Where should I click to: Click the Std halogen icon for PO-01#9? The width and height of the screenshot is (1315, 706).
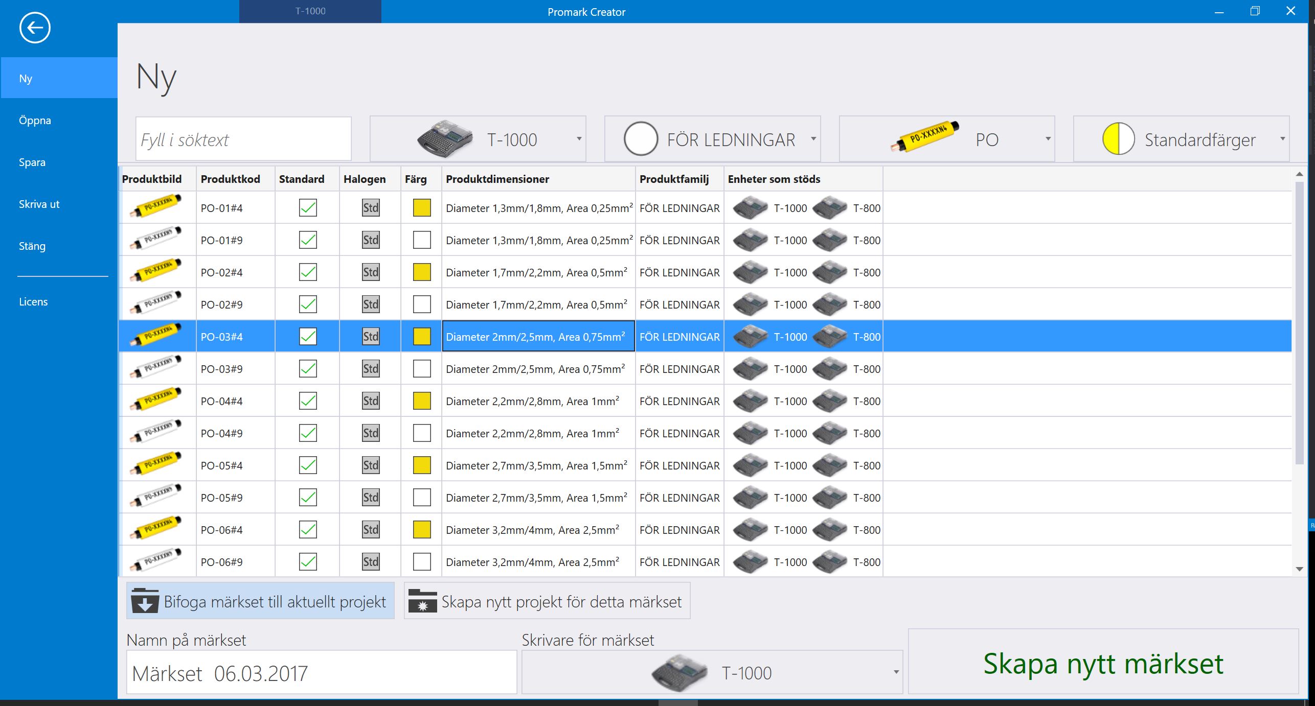(371, 240)
